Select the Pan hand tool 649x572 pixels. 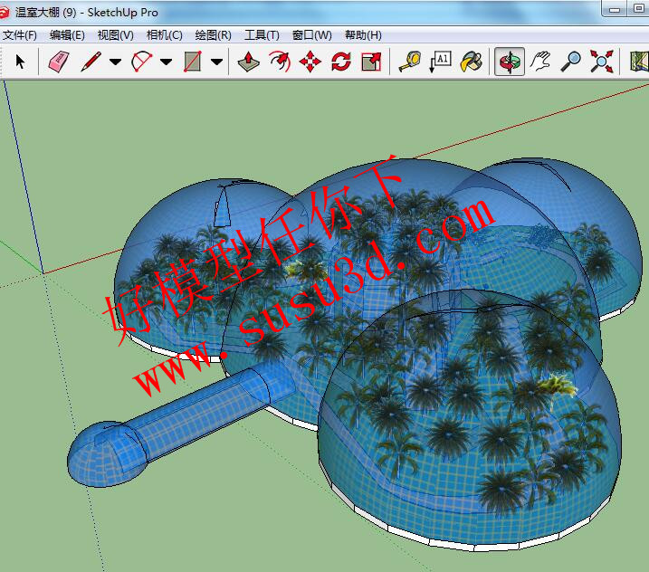[540, 62]
